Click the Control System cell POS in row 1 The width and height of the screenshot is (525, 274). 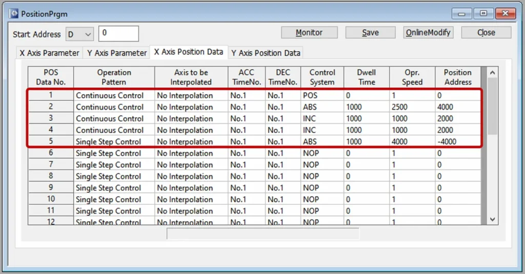[x=322, y=95]
